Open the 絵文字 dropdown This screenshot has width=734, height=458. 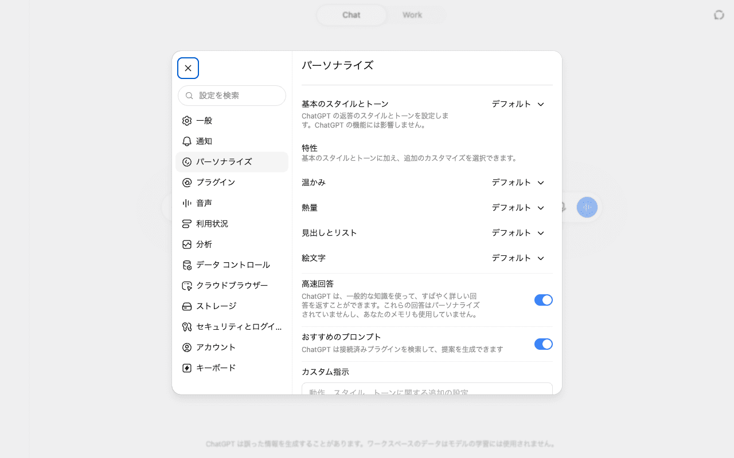(518, 258)
